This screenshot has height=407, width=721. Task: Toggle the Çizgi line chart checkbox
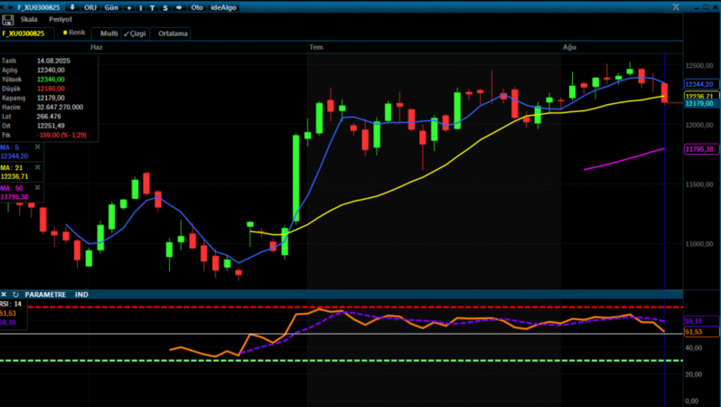135,33
